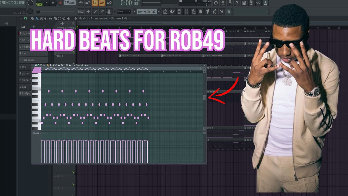Toggle the metronome icon
The height and width of the screenshot is (196, 348).
click(81, 3)
